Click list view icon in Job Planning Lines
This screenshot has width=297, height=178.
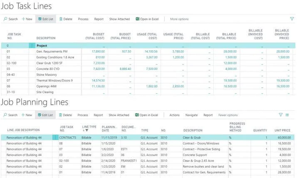pyautogui.click(x=287, y=115)
